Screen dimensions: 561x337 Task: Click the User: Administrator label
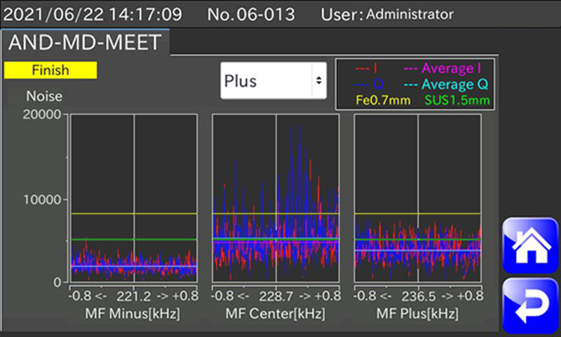coord(387,14)
